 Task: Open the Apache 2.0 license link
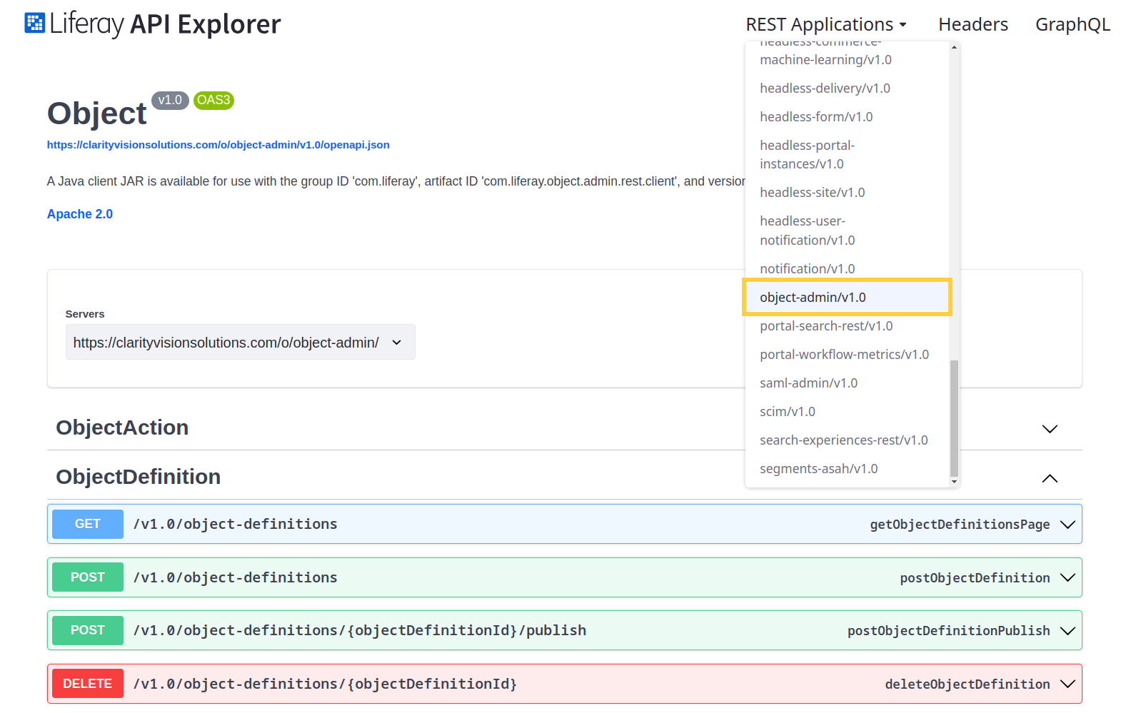[80, 214]
